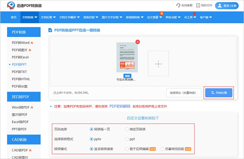Click the PDF转换 section header
This screenshot has width=244, height=159.
click(x=24, y=32)
